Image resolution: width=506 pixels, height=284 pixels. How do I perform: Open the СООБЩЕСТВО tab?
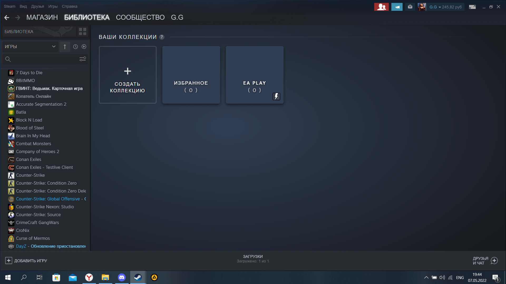(x=140, y=17)
